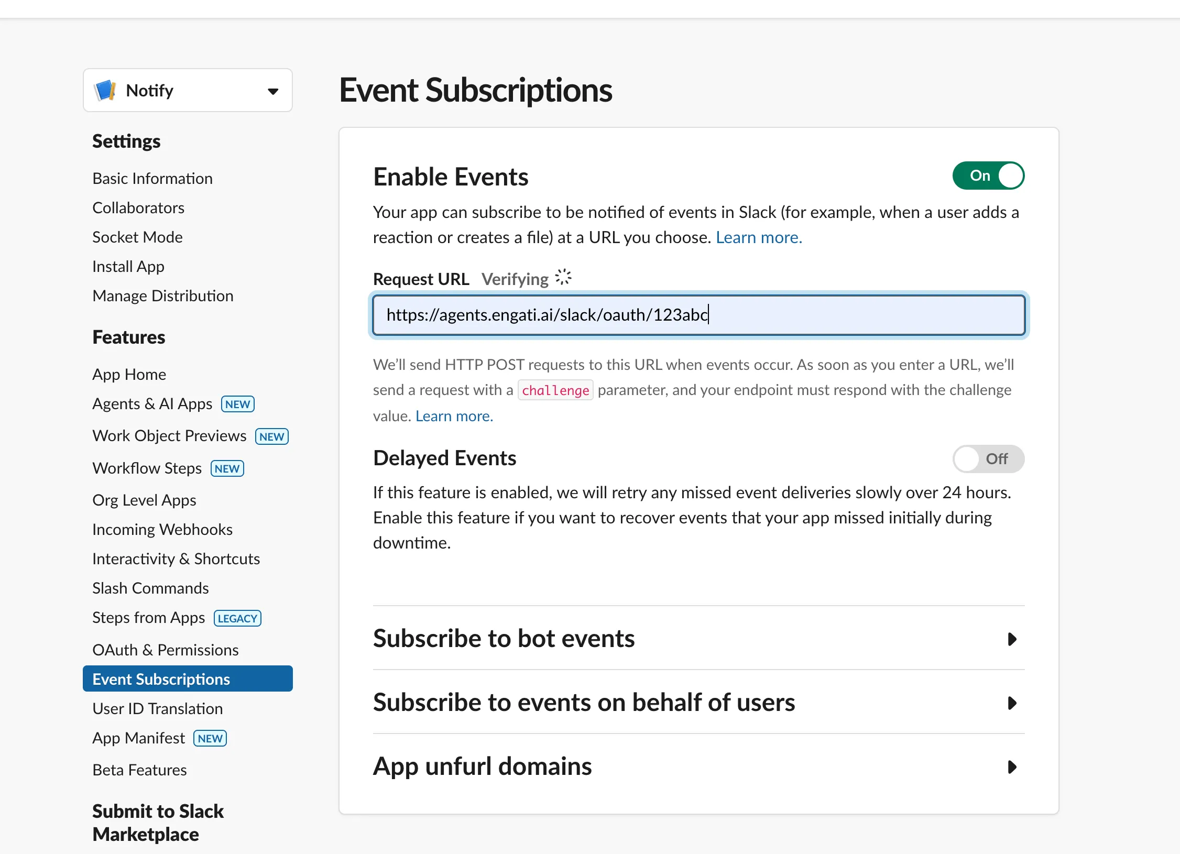1180x854 pixels.
Task: Expand the App unfurl domains section
Action: click(698, 767)
